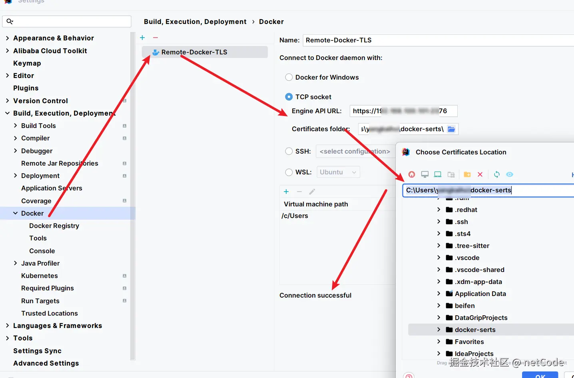
Task: Refresh the folder tree in certificates chooser
Action: 497,174
